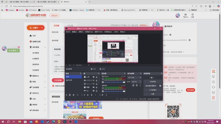The image size is (221, 124).
Task: Delete transition using the Scene Transitions trash icon
Action: pos(137,85)
